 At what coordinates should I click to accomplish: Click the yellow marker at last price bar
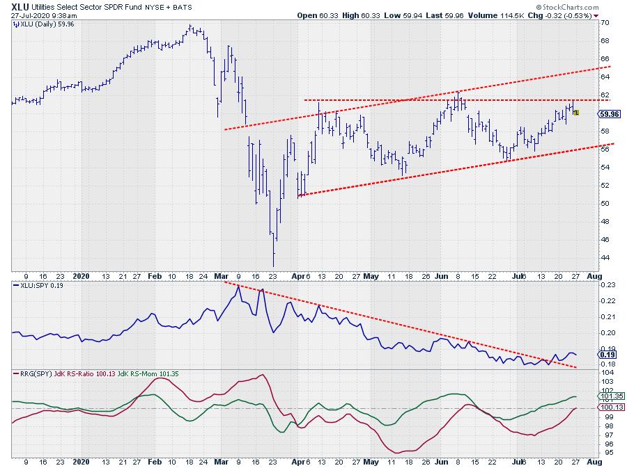[576, 113]
